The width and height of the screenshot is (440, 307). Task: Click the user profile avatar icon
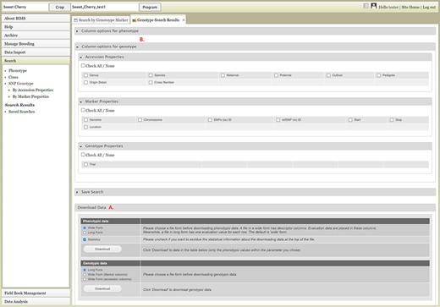(x=374, y=6)
